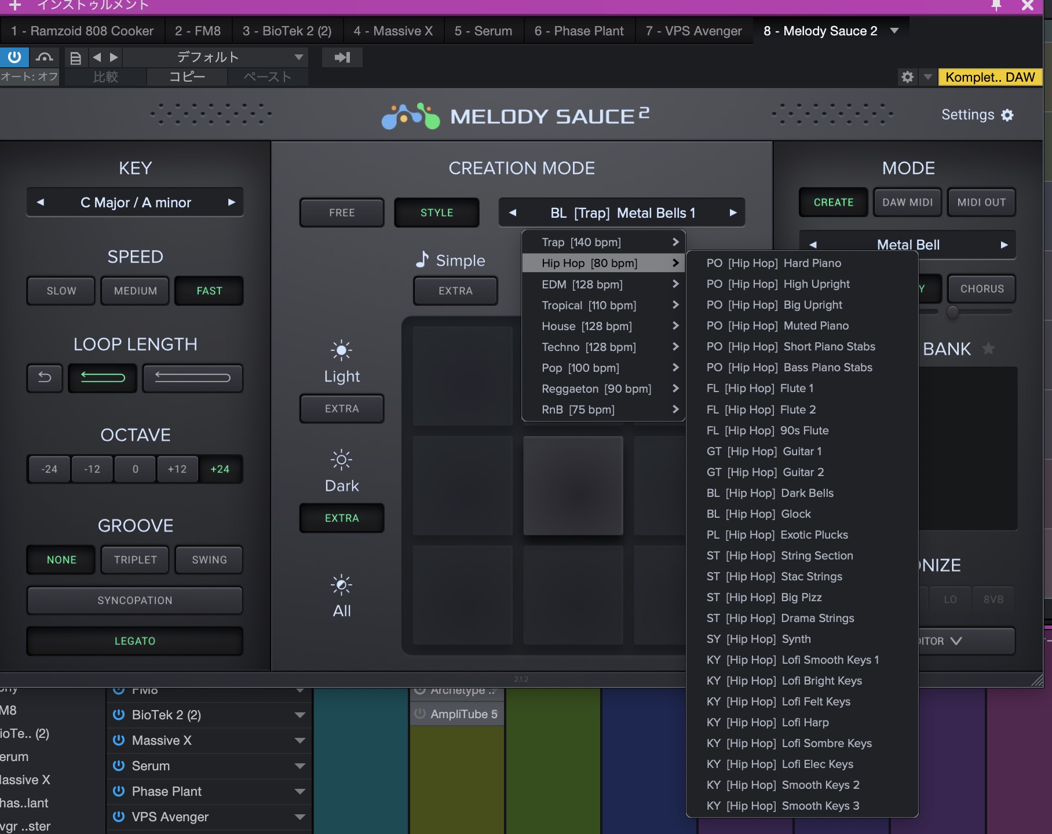1052x834 pixels.
Task: Choose the long loop length bar
Action: (x=192, y=378)
